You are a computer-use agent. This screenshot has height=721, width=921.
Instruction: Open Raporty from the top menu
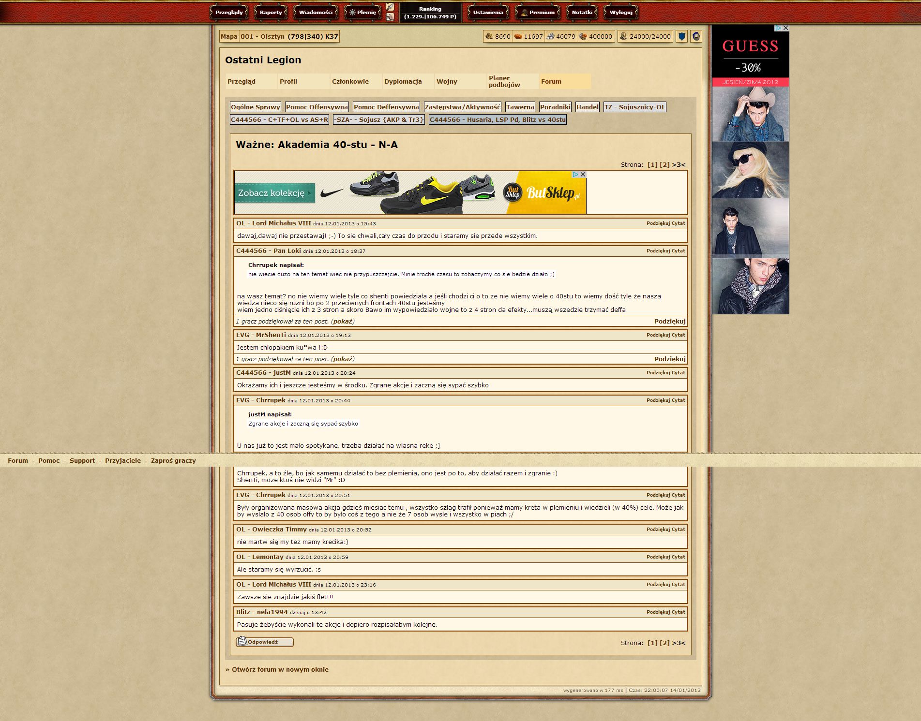click(271, 13)
